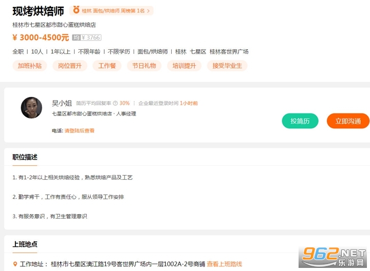Click 七星区都市甜心蛋糕烘焙店·人事经理 text
The image size is (370, 271).
pos(94,114)
